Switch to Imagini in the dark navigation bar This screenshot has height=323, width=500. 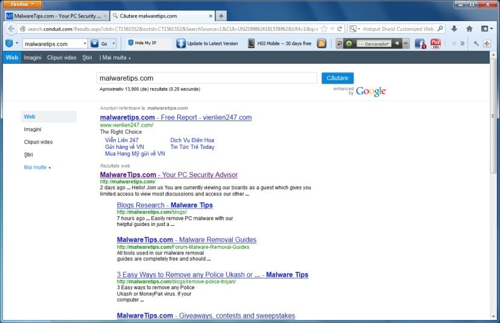[x=33, y=58]
